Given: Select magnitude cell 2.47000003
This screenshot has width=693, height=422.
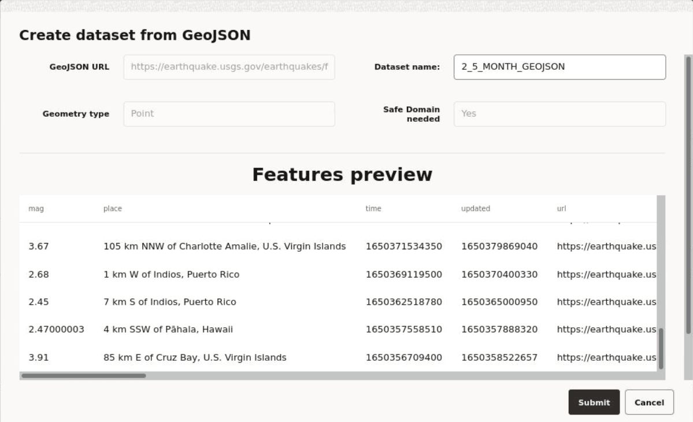Looking at the screenshot, I should coord(56,329).
